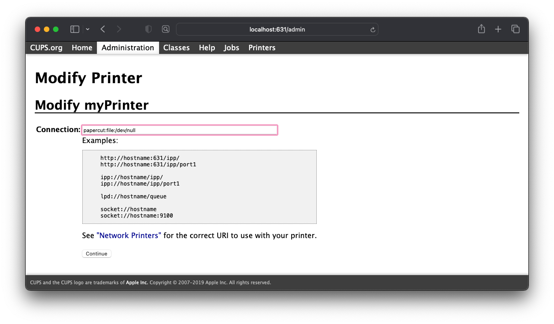Minimize the window with yellow button
The image size is (554, 324).
[x=47, y=29]
